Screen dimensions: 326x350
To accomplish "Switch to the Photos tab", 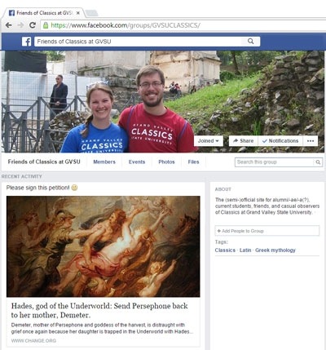I will click(x=166, y=162).
